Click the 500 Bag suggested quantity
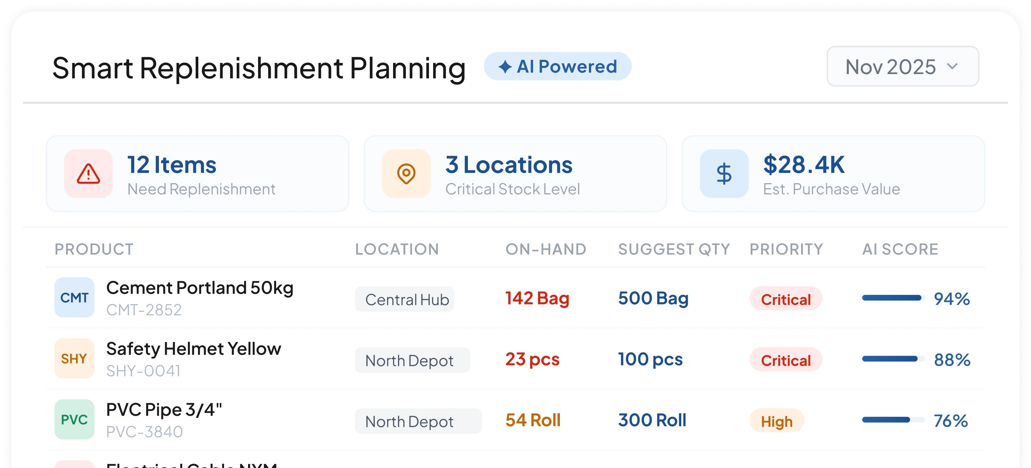This screenshot has width=1031, height=468. pos(653,298)
